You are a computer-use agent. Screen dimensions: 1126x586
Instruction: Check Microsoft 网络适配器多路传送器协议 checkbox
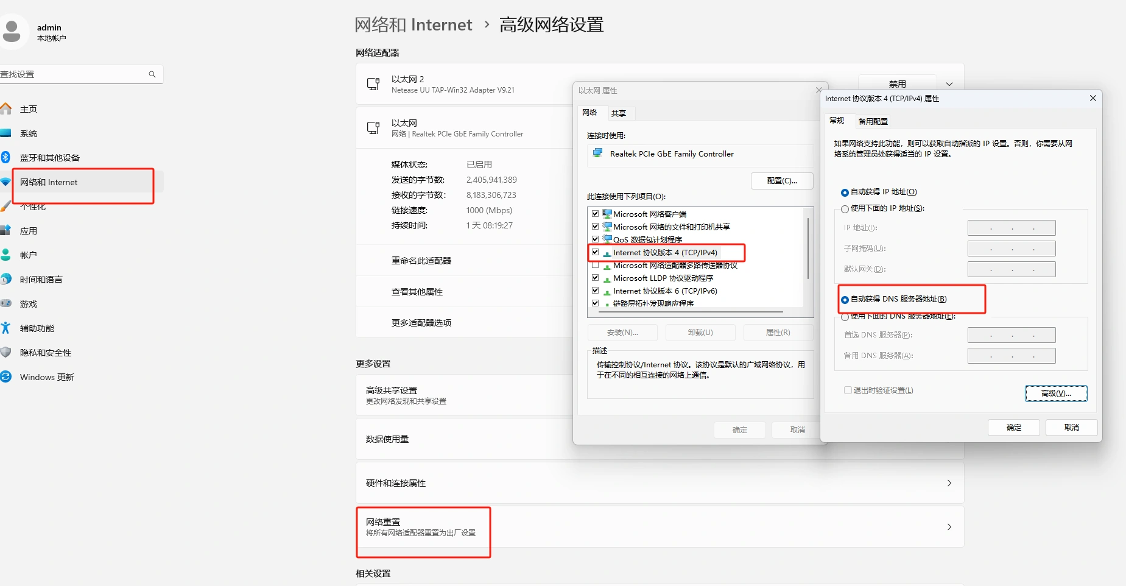pyautogui.click(x=596, y=265)
